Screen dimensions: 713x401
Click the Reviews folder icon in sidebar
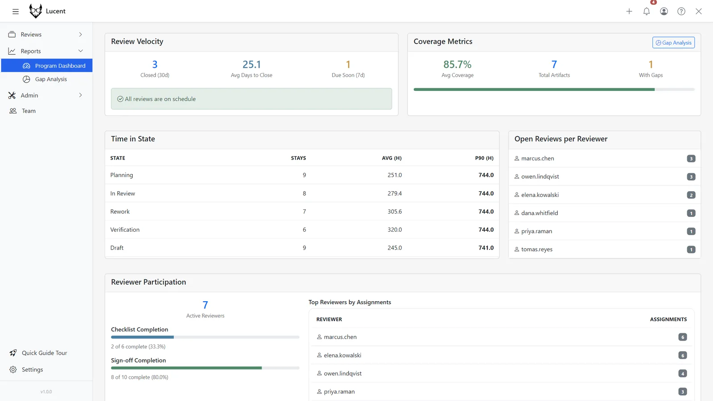coord(12,34)
